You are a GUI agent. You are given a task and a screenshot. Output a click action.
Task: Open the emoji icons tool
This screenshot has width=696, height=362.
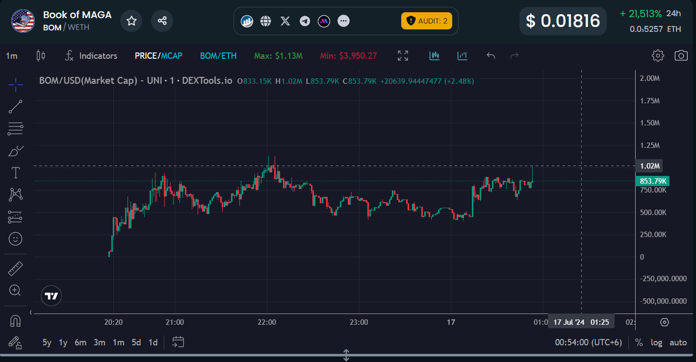pyautogui.click(x=16, y=239)
